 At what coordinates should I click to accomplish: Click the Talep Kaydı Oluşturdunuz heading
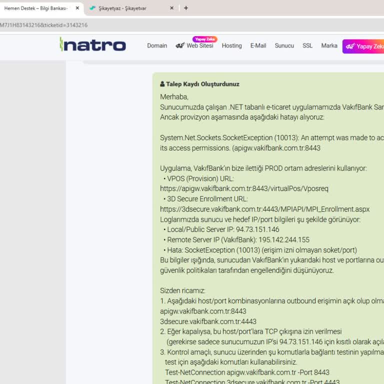click(202, 84)
